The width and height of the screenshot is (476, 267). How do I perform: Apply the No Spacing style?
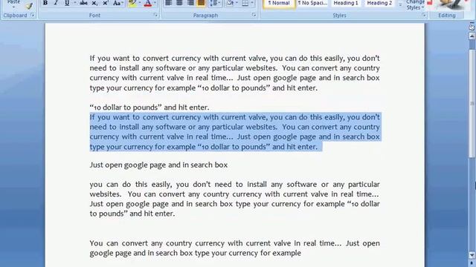pyautogui.click(x=312, y=4)
